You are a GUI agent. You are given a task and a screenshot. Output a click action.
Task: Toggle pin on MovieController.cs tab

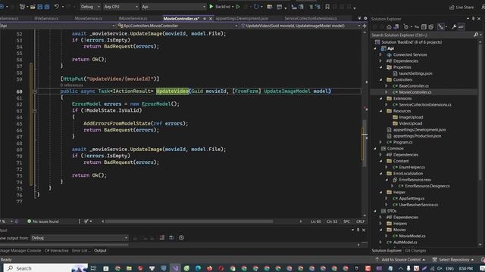click(205, 18)
